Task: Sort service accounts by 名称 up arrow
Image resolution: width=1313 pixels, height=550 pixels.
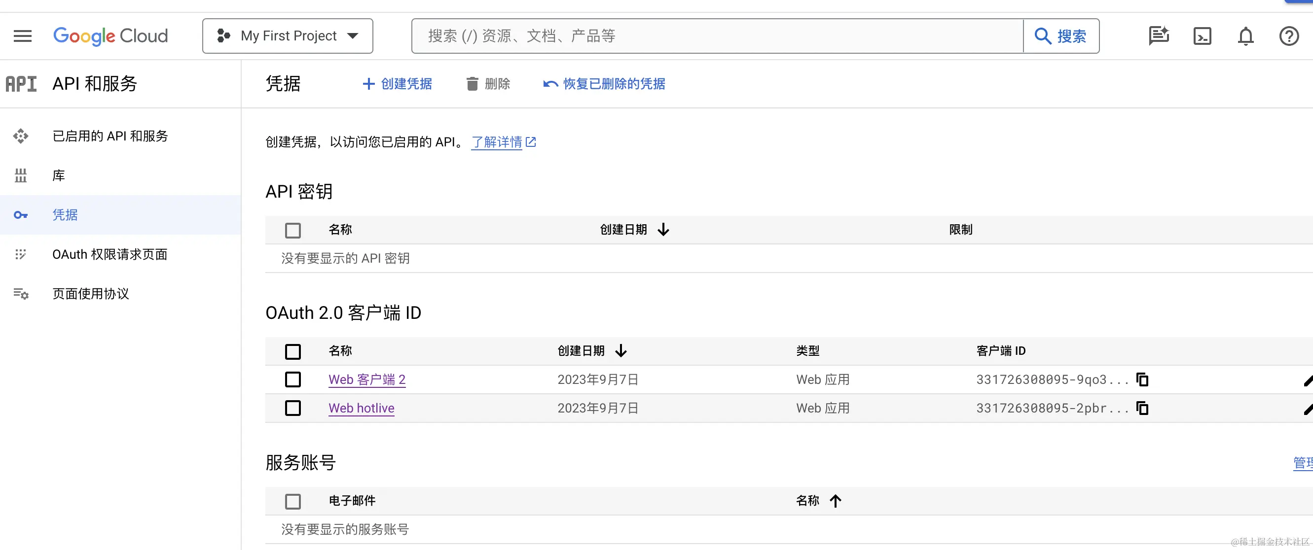Action: pyautogui.click(x=835, y=501)
